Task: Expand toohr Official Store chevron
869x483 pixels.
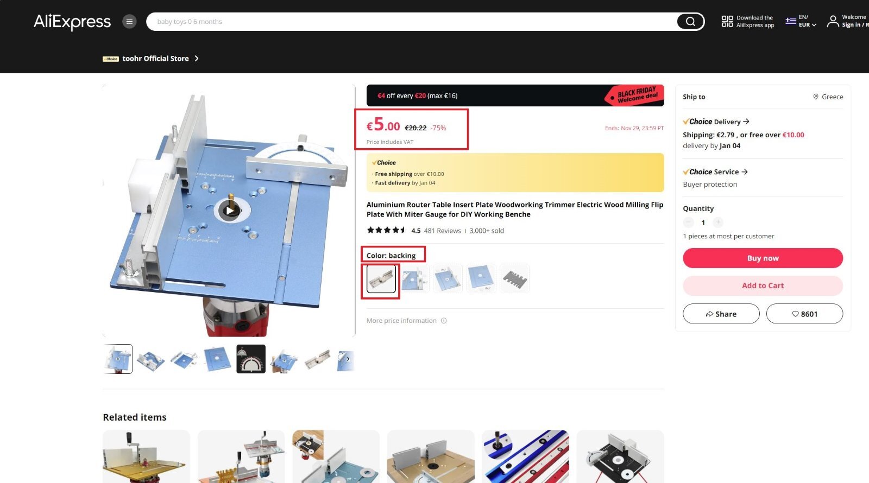Action: [197, 59]
